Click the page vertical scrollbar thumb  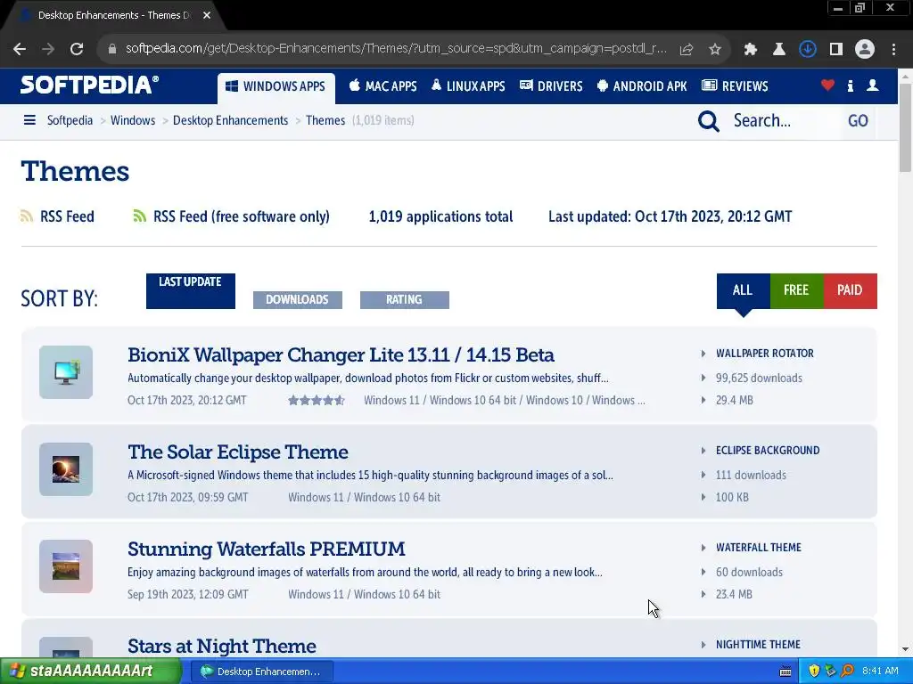tap(905, 127)
